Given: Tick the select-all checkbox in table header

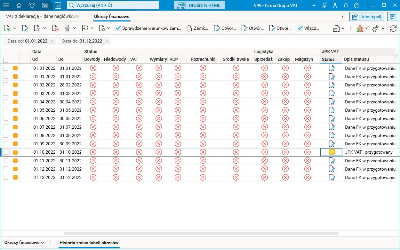Looking at the screenshot, I should click(x=5, y=60).
